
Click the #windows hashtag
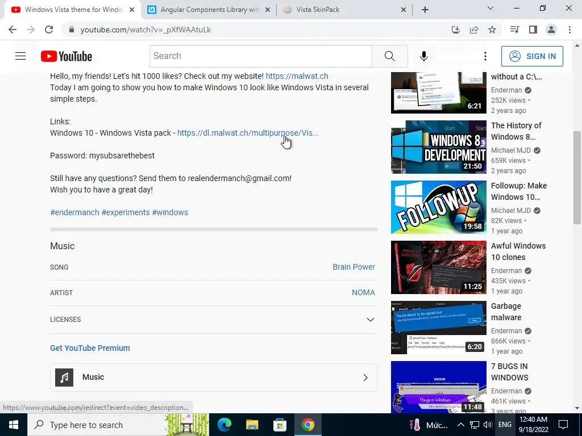(170, 212)
